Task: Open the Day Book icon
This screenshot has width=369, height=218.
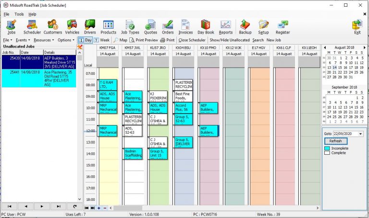Action: [206, 27]
